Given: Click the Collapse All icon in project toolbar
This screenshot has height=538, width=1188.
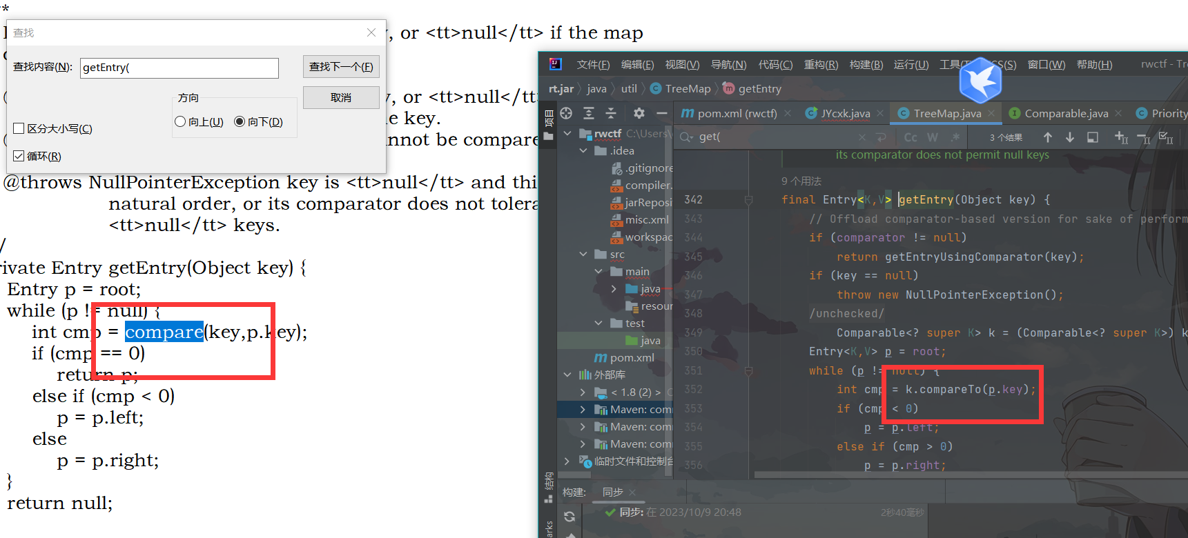Looking at the screenshot, I should click(611, 113).
